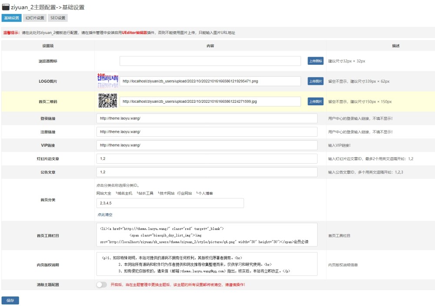Click the 浏览器图标 URL input field
The image size is (435, 306).
tap(210, 61)
